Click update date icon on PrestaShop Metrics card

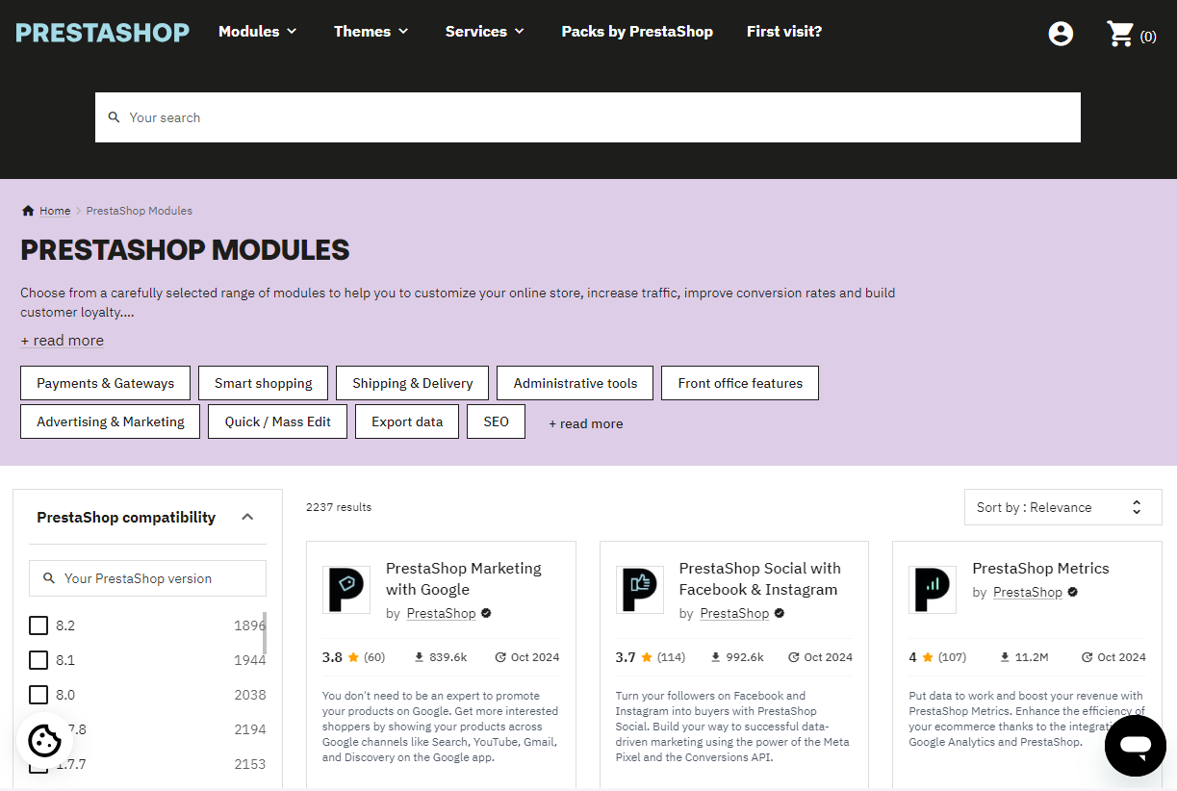tap(1087, 657)
